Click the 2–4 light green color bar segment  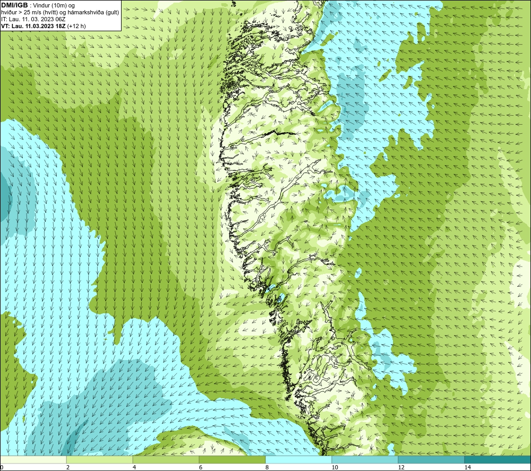pyautogui.click(x=100, y=459)
